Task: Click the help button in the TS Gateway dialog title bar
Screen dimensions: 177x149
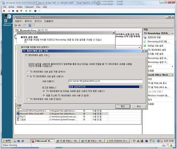Action: pyautogui.click(x=143, y=51)
